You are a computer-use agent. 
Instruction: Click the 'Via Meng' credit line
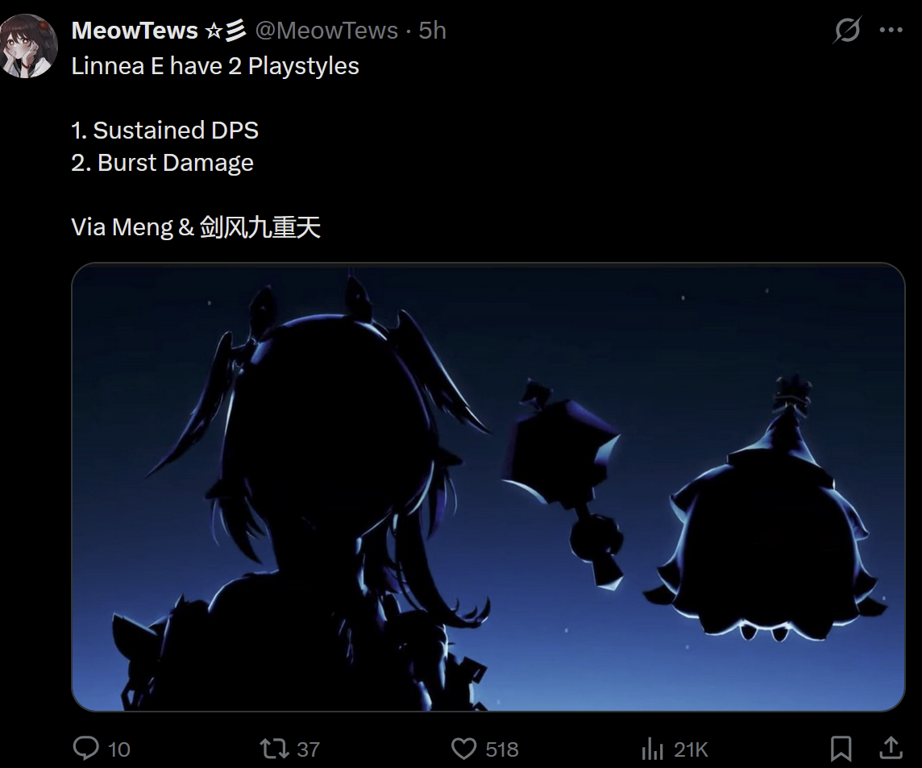click(x=196, y=227)
